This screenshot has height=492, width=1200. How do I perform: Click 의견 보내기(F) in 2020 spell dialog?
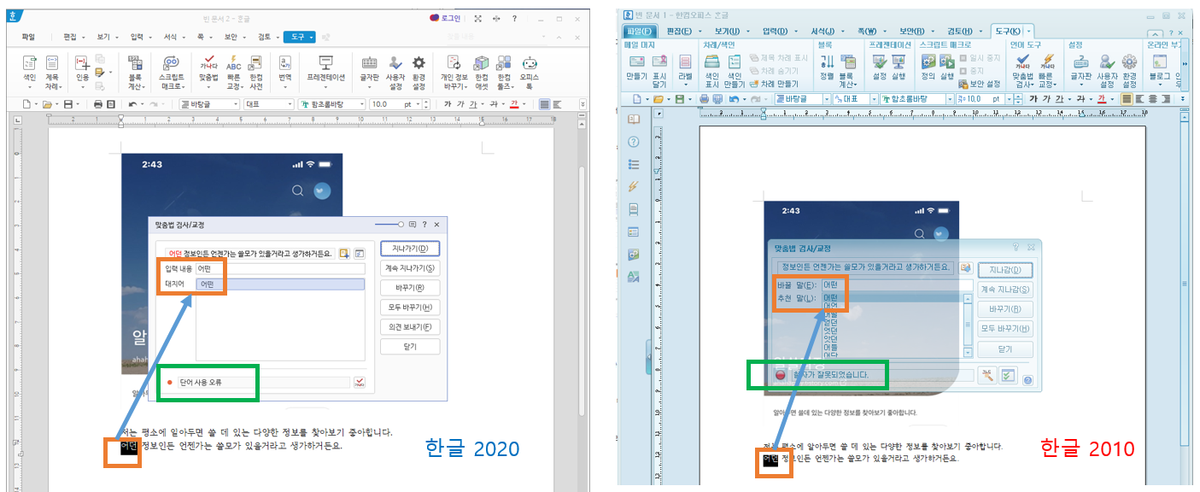tap(410, 327)
